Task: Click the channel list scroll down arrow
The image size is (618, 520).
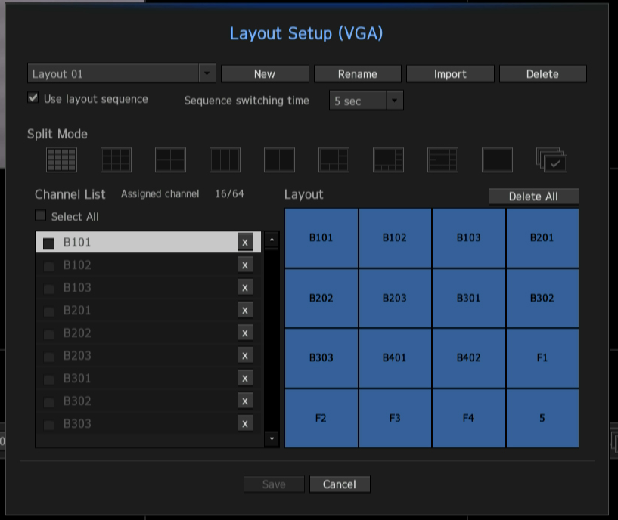Action: [272, 438]
